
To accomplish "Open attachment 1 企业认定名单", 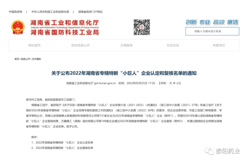I will pos(62,143).
